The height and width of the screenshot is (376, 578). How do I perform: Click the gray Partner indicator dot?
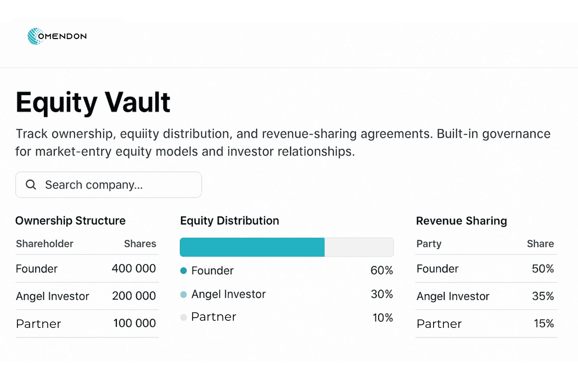183,317
